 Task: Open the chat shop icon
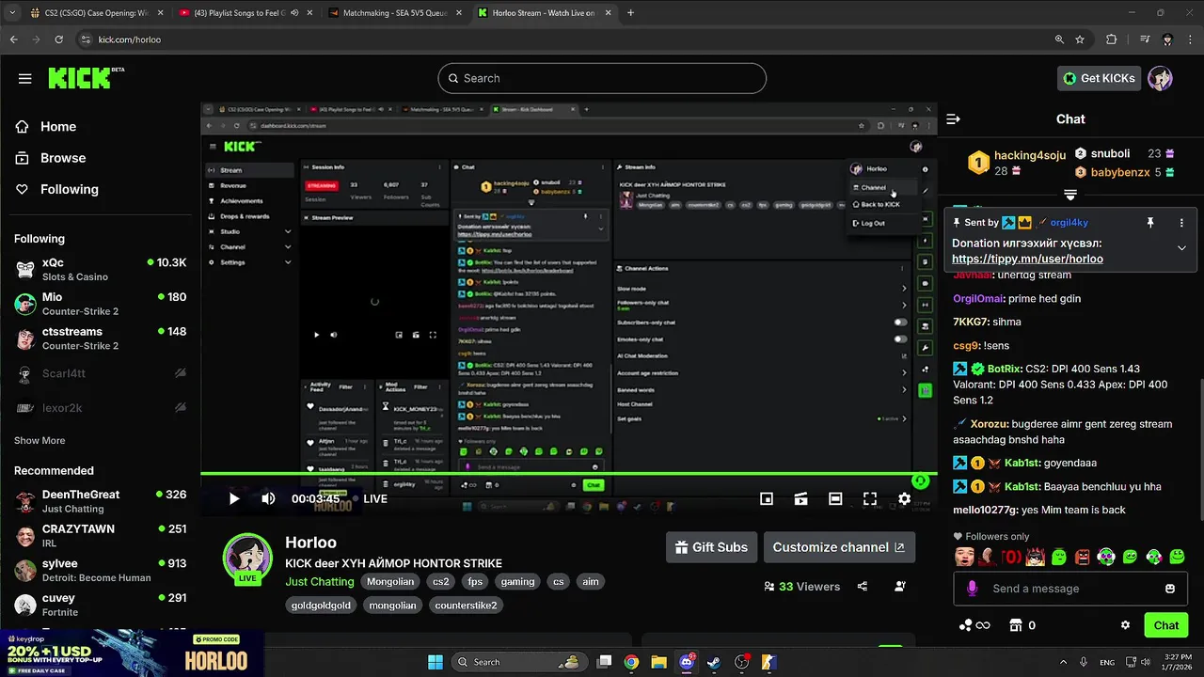[x=1015, y=625]
